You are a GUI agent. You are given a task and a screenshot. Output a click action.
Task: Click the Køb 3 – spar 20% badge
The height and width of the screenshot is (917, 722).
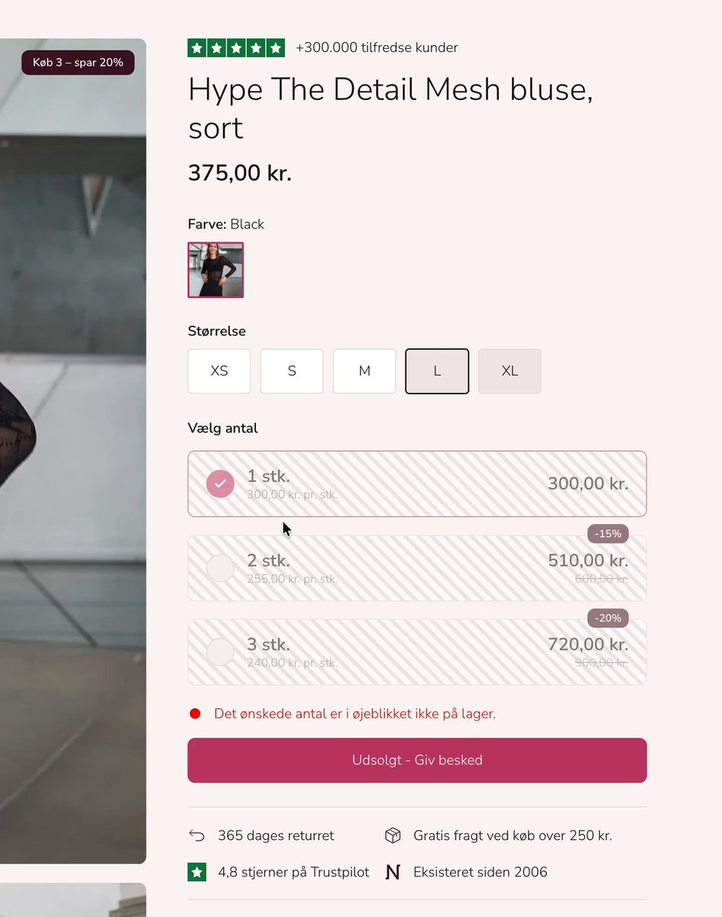78,63
